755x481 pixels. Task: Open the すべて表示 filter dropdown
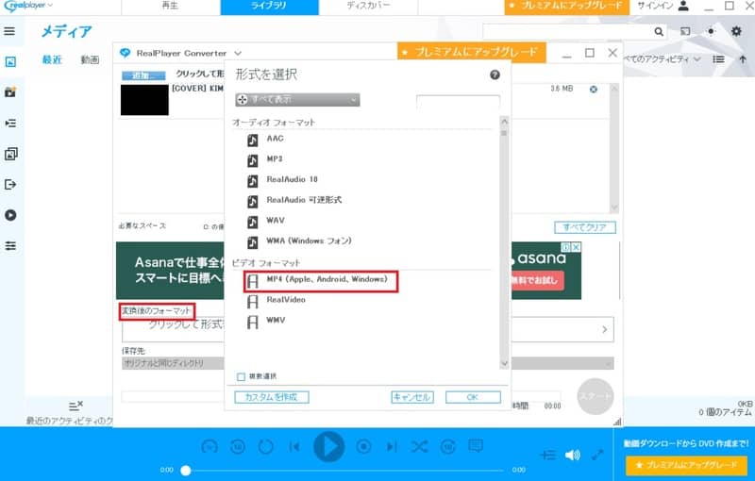[297, 100]
